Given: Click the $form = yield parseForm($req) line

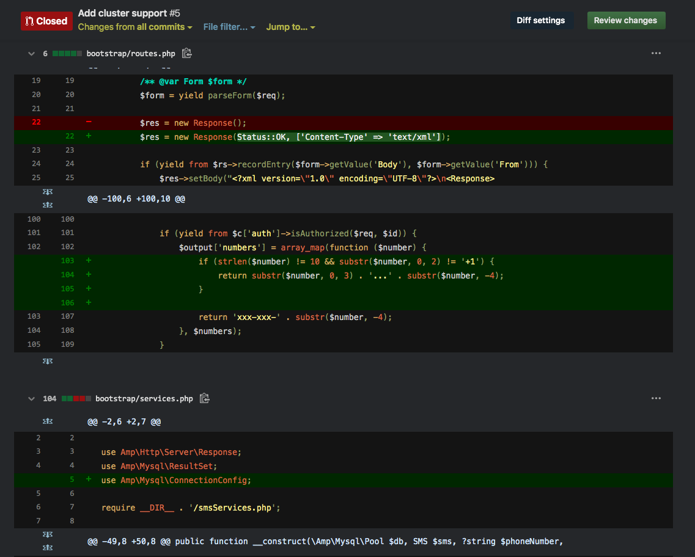Looking at the screenshot, I should pyautogui.click(x=212, y=96).
